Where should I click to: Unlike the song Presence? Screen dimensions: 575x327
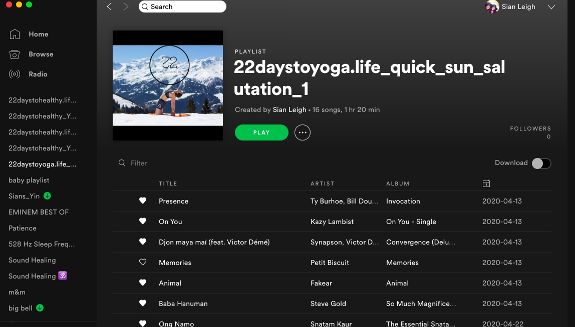tap(143, 200)
